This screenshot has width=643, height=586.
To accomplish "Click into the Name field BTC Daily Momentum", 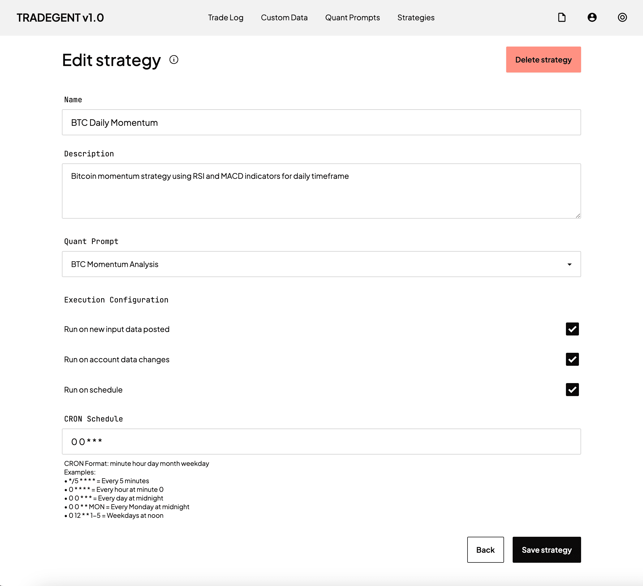I will pyautogui.click(x=321, y=123).
